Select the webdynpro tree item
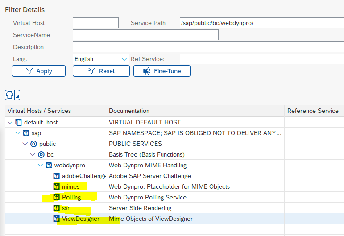The height and width of the screenshot is (236, 344). point(70,166)
